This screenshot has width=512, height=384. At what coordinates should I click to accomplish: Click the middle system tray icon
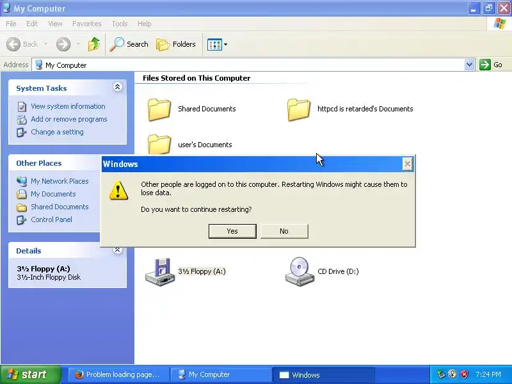pyautogui.click(x=452, y=374)
